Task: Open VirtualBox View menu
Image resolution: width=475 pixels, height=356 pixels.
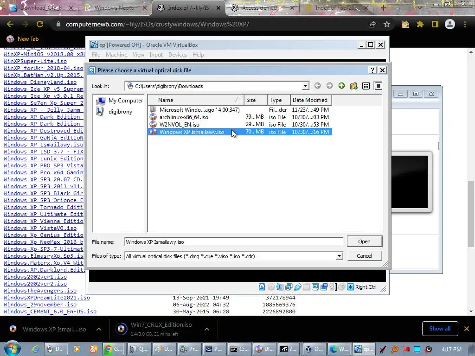Action: click(x=138, y=55)
